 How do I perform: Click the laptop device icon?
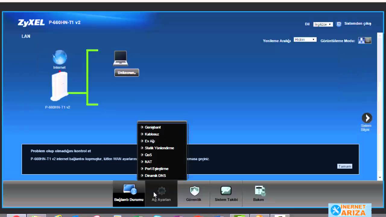pyautogui.click(x=120, y=58)
